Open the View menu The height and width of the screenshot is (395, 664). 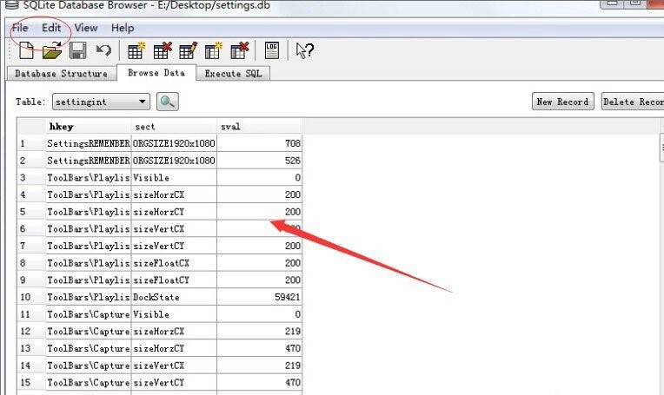[86, 28]
